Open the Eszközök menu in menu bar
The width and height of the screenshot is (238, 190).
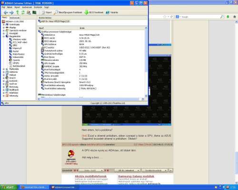38,7
